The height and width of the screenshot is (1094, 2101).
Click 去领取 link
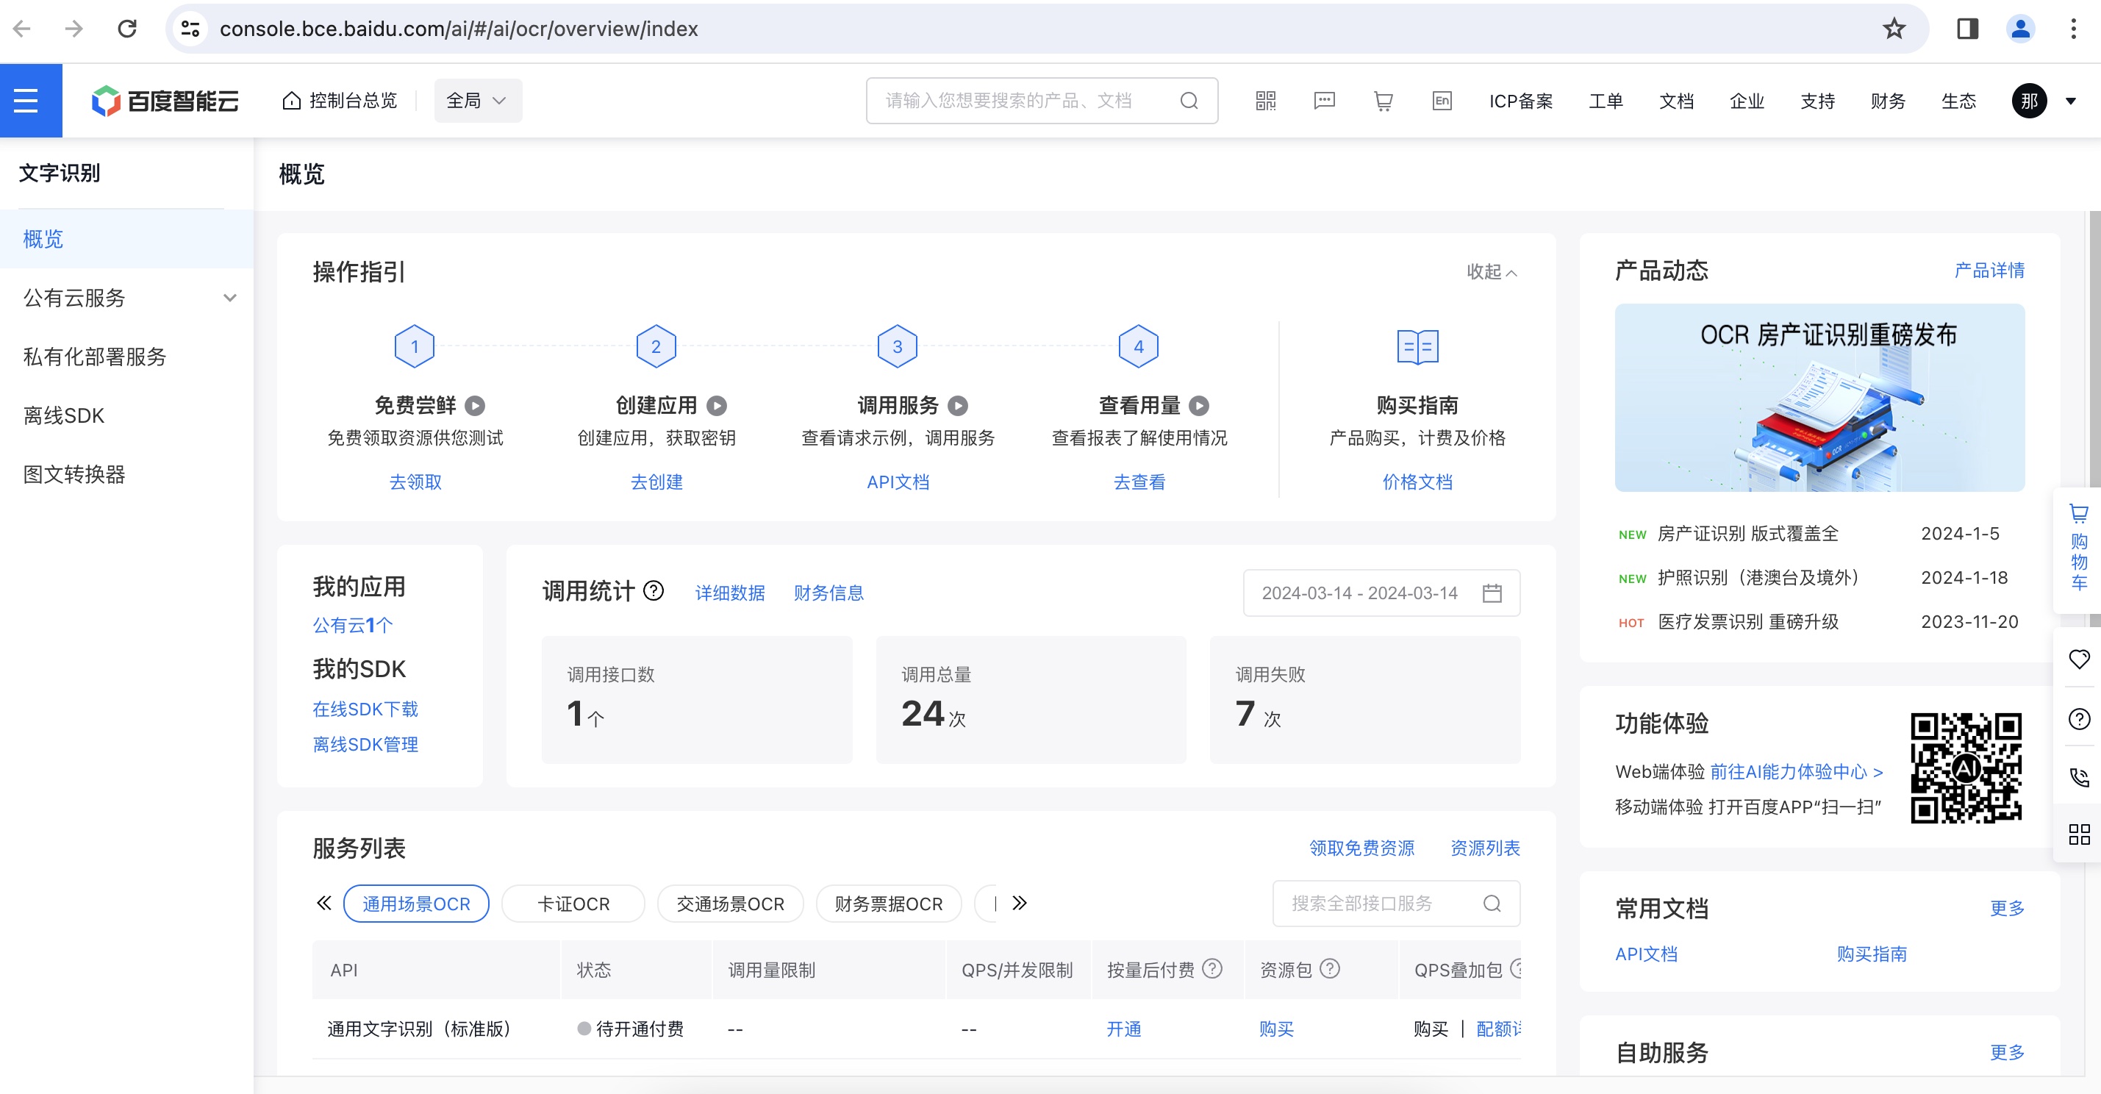coord(415,482)
